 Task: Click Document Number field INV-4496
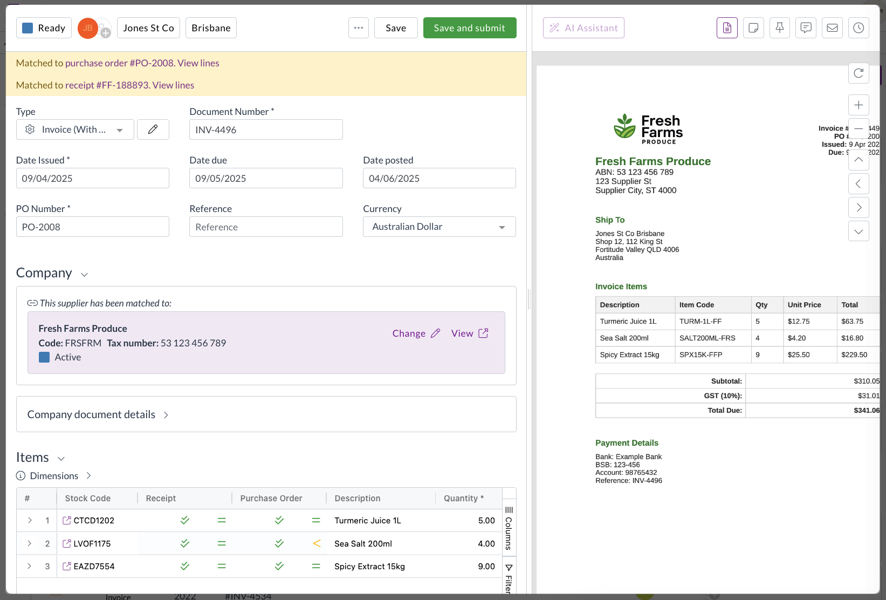(x=266, y=129)
